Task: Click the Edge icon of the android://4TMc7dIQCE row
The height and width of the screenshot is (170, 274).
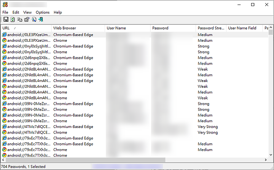Action: click(x=4, y=127)
